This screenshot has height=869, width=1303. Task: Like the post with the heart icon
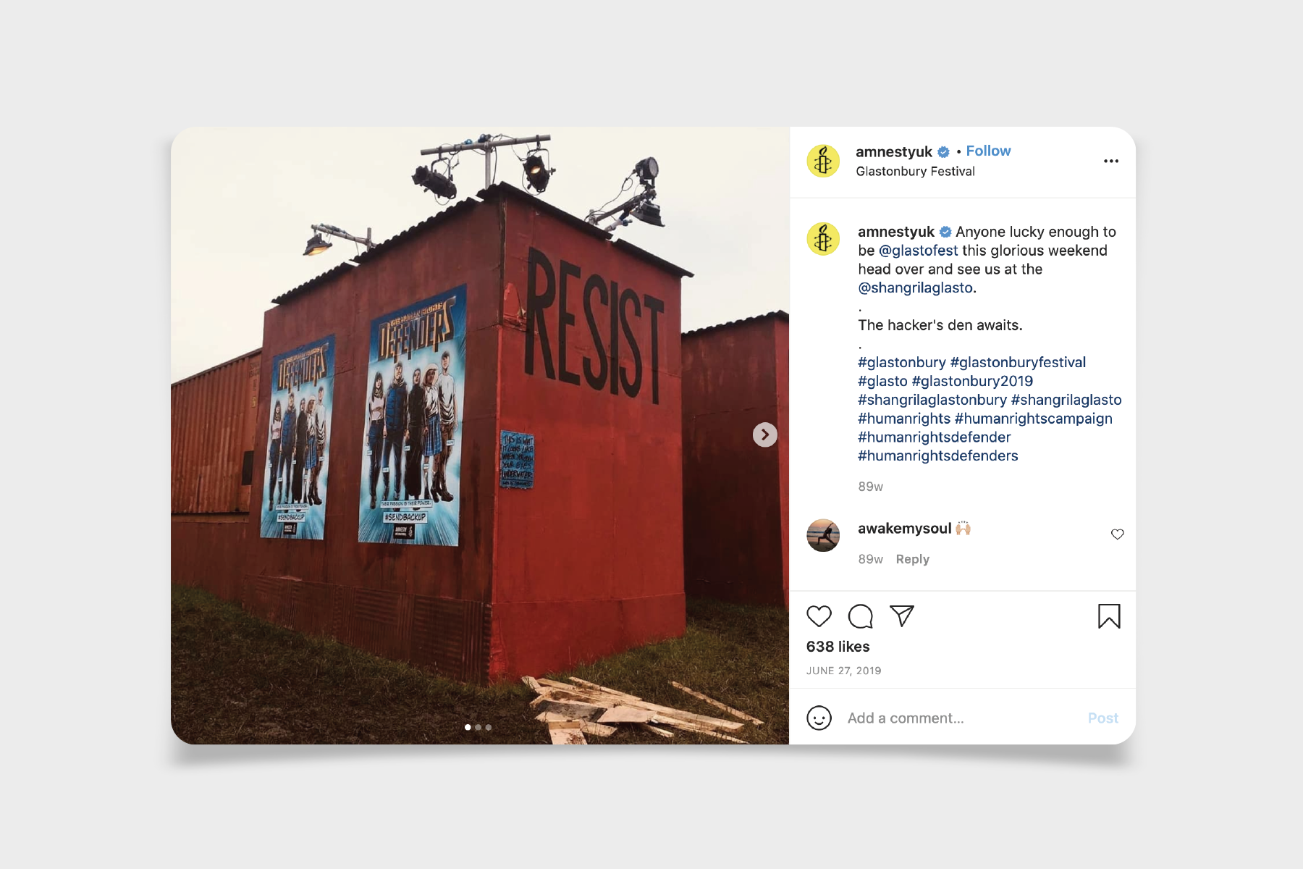click(819, 616)
